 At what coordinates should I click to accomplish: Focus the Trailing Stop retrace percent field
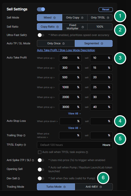click(70, 135)
